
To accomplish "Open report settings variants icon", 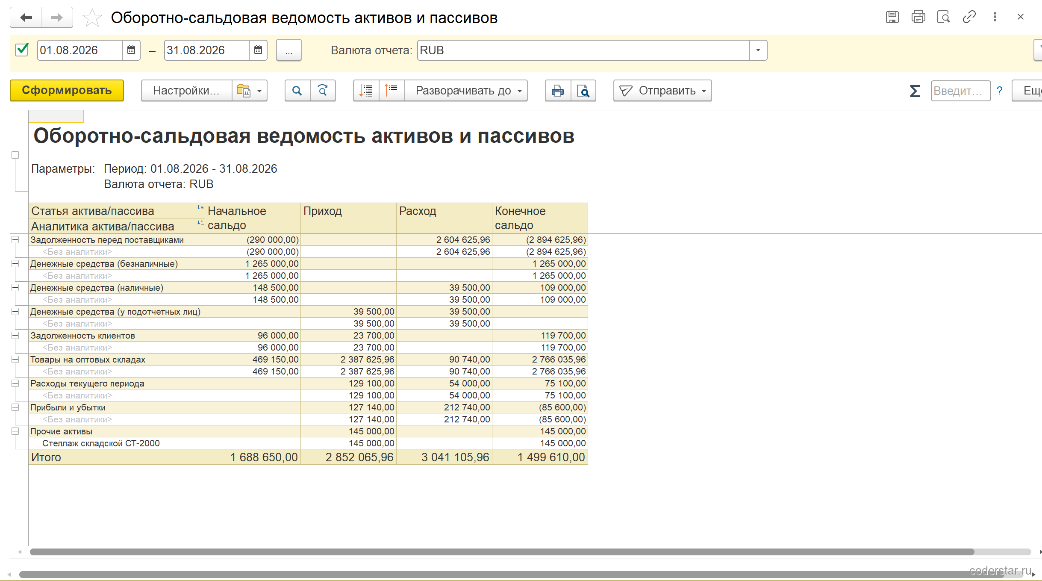I will (250, 91).
